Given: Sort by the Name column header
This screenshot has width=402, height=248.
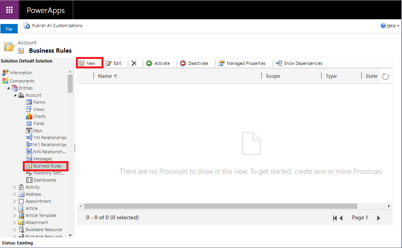Looking at the screenshot, I should tap(105, 76).
